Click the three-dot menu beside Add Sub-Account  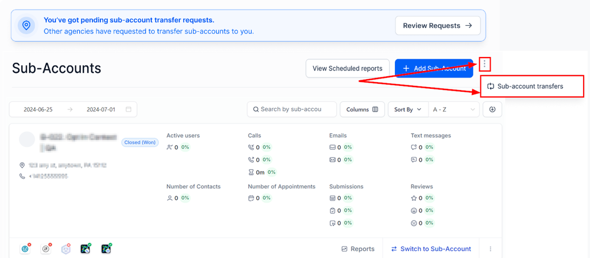pyautogui.click(x=484, y=64)
